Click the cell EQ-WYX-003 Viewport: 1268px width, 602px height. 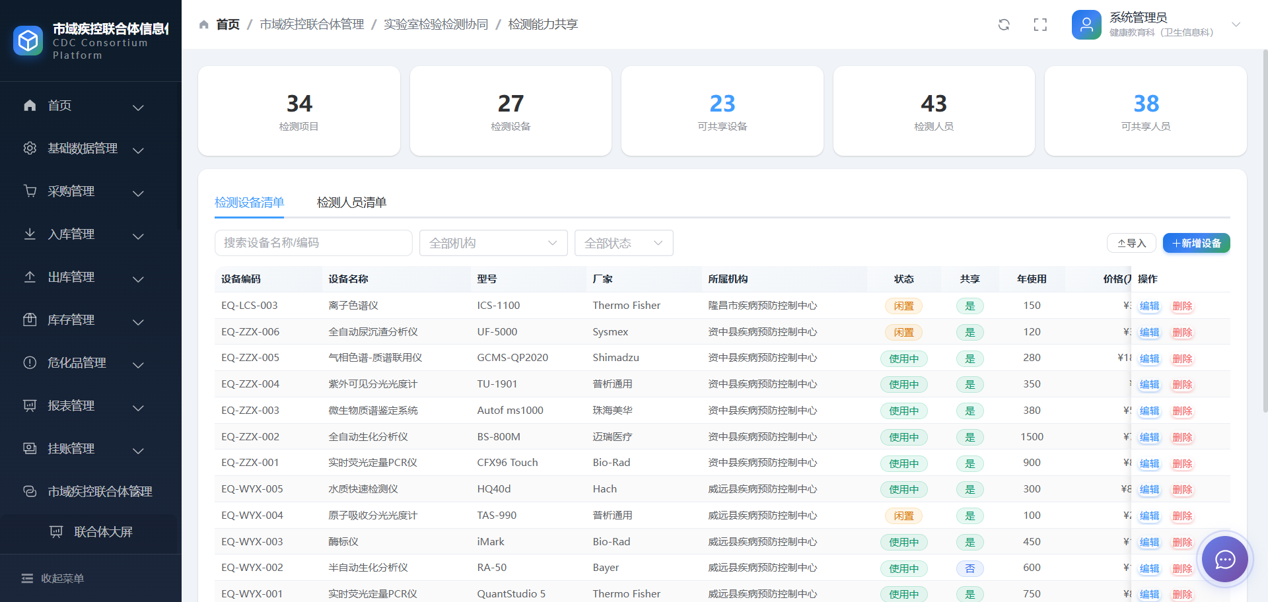pos(252,541)
